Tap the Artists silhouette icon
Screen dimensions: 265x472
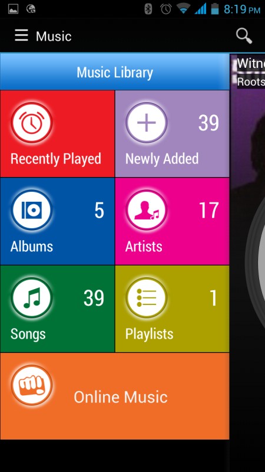[x=146, y=210]
